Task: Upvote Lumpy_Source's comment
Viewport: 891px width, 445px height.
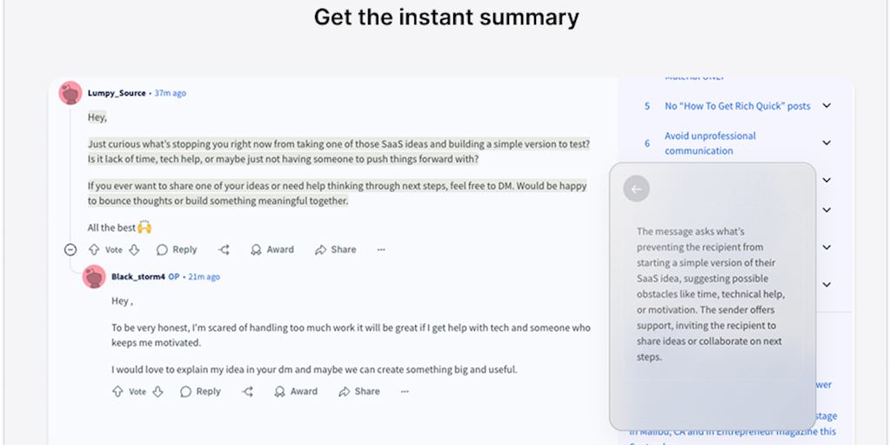Action: [x=94, y=249]
